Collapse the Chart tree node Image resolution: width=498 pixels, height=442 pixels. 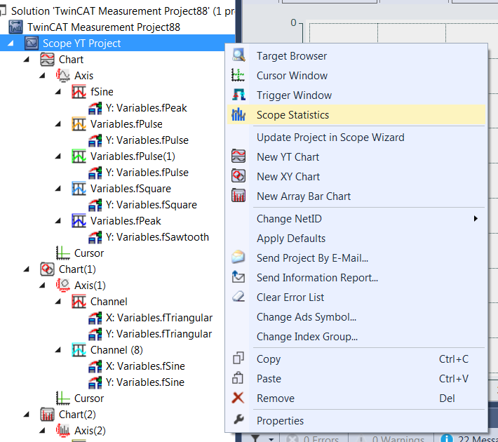(x=27, y=59)
